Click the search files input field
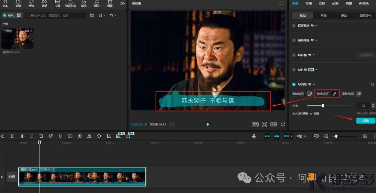Viewport: 376px width, 193px height. [56, 15]
